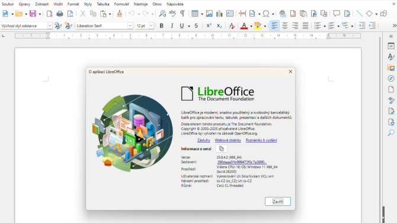Click the Clear Direct Formatting icon
Image resolution: width=397 pixels, height=223 pixels.
pos(232,26)
